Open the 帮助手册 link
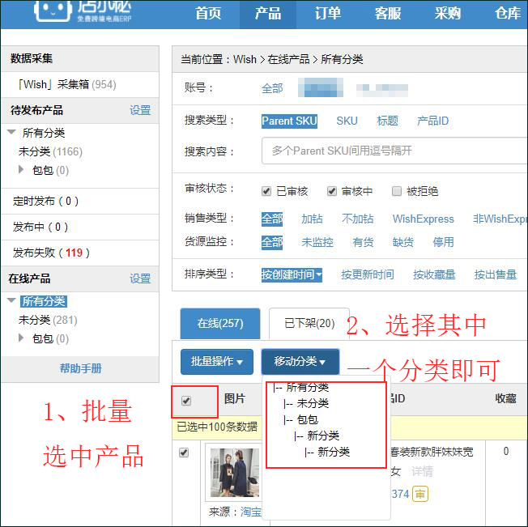The height and width of the screenshot is (527, 528). click(x=80, y=368)
